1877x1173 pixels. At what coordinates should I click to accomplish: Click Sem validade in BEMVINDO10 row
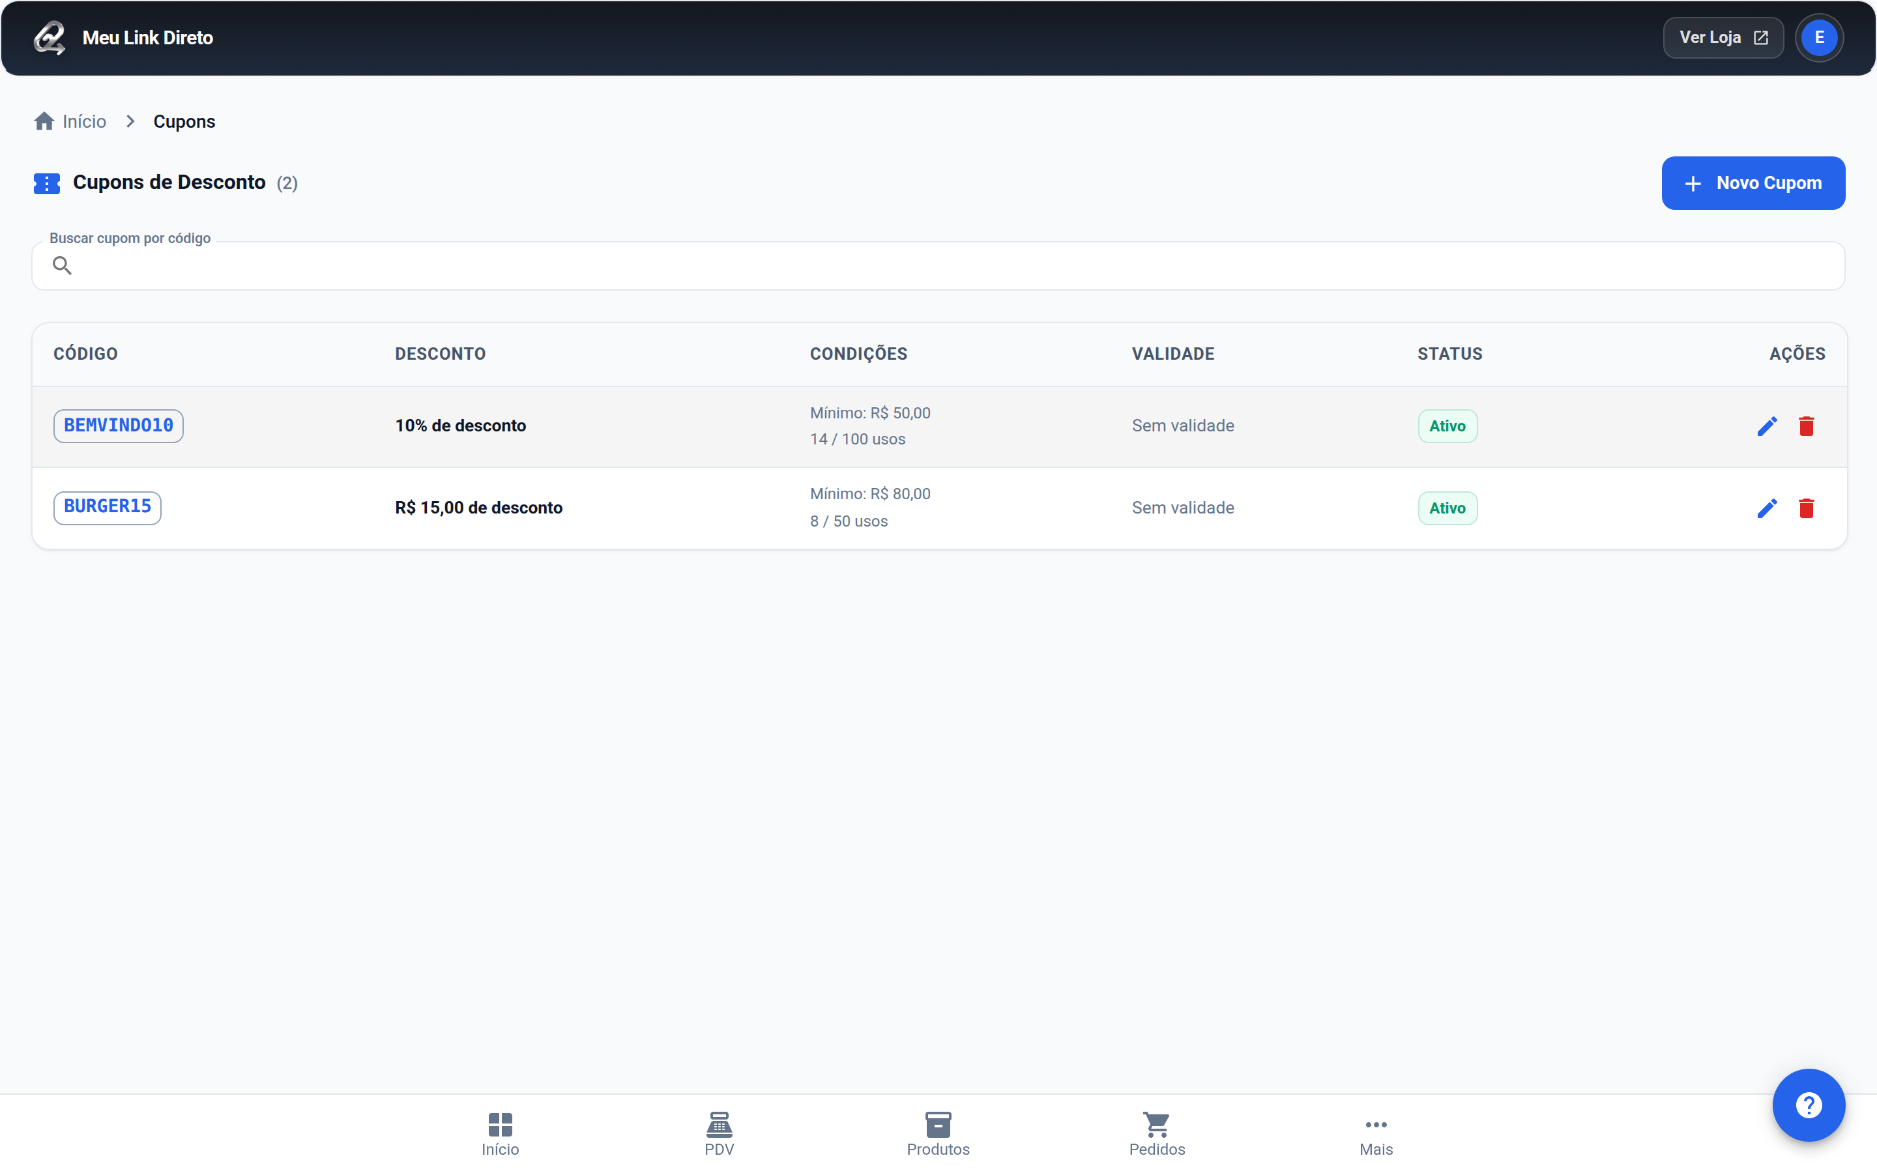pyautogui.click(x=1182, y=426)
